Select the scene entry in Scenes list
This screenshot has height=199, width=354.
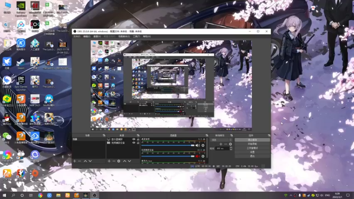click(88, 139)
